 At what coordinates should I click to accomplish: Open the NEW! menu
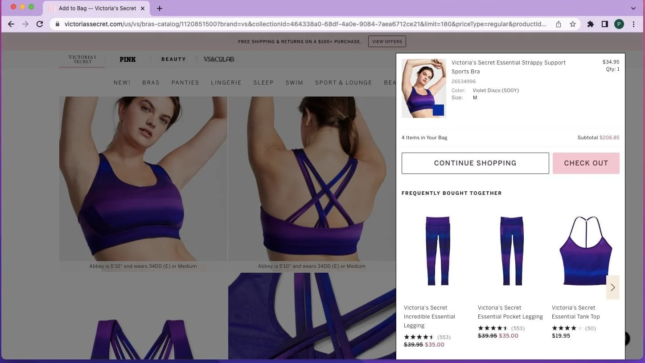122,83
